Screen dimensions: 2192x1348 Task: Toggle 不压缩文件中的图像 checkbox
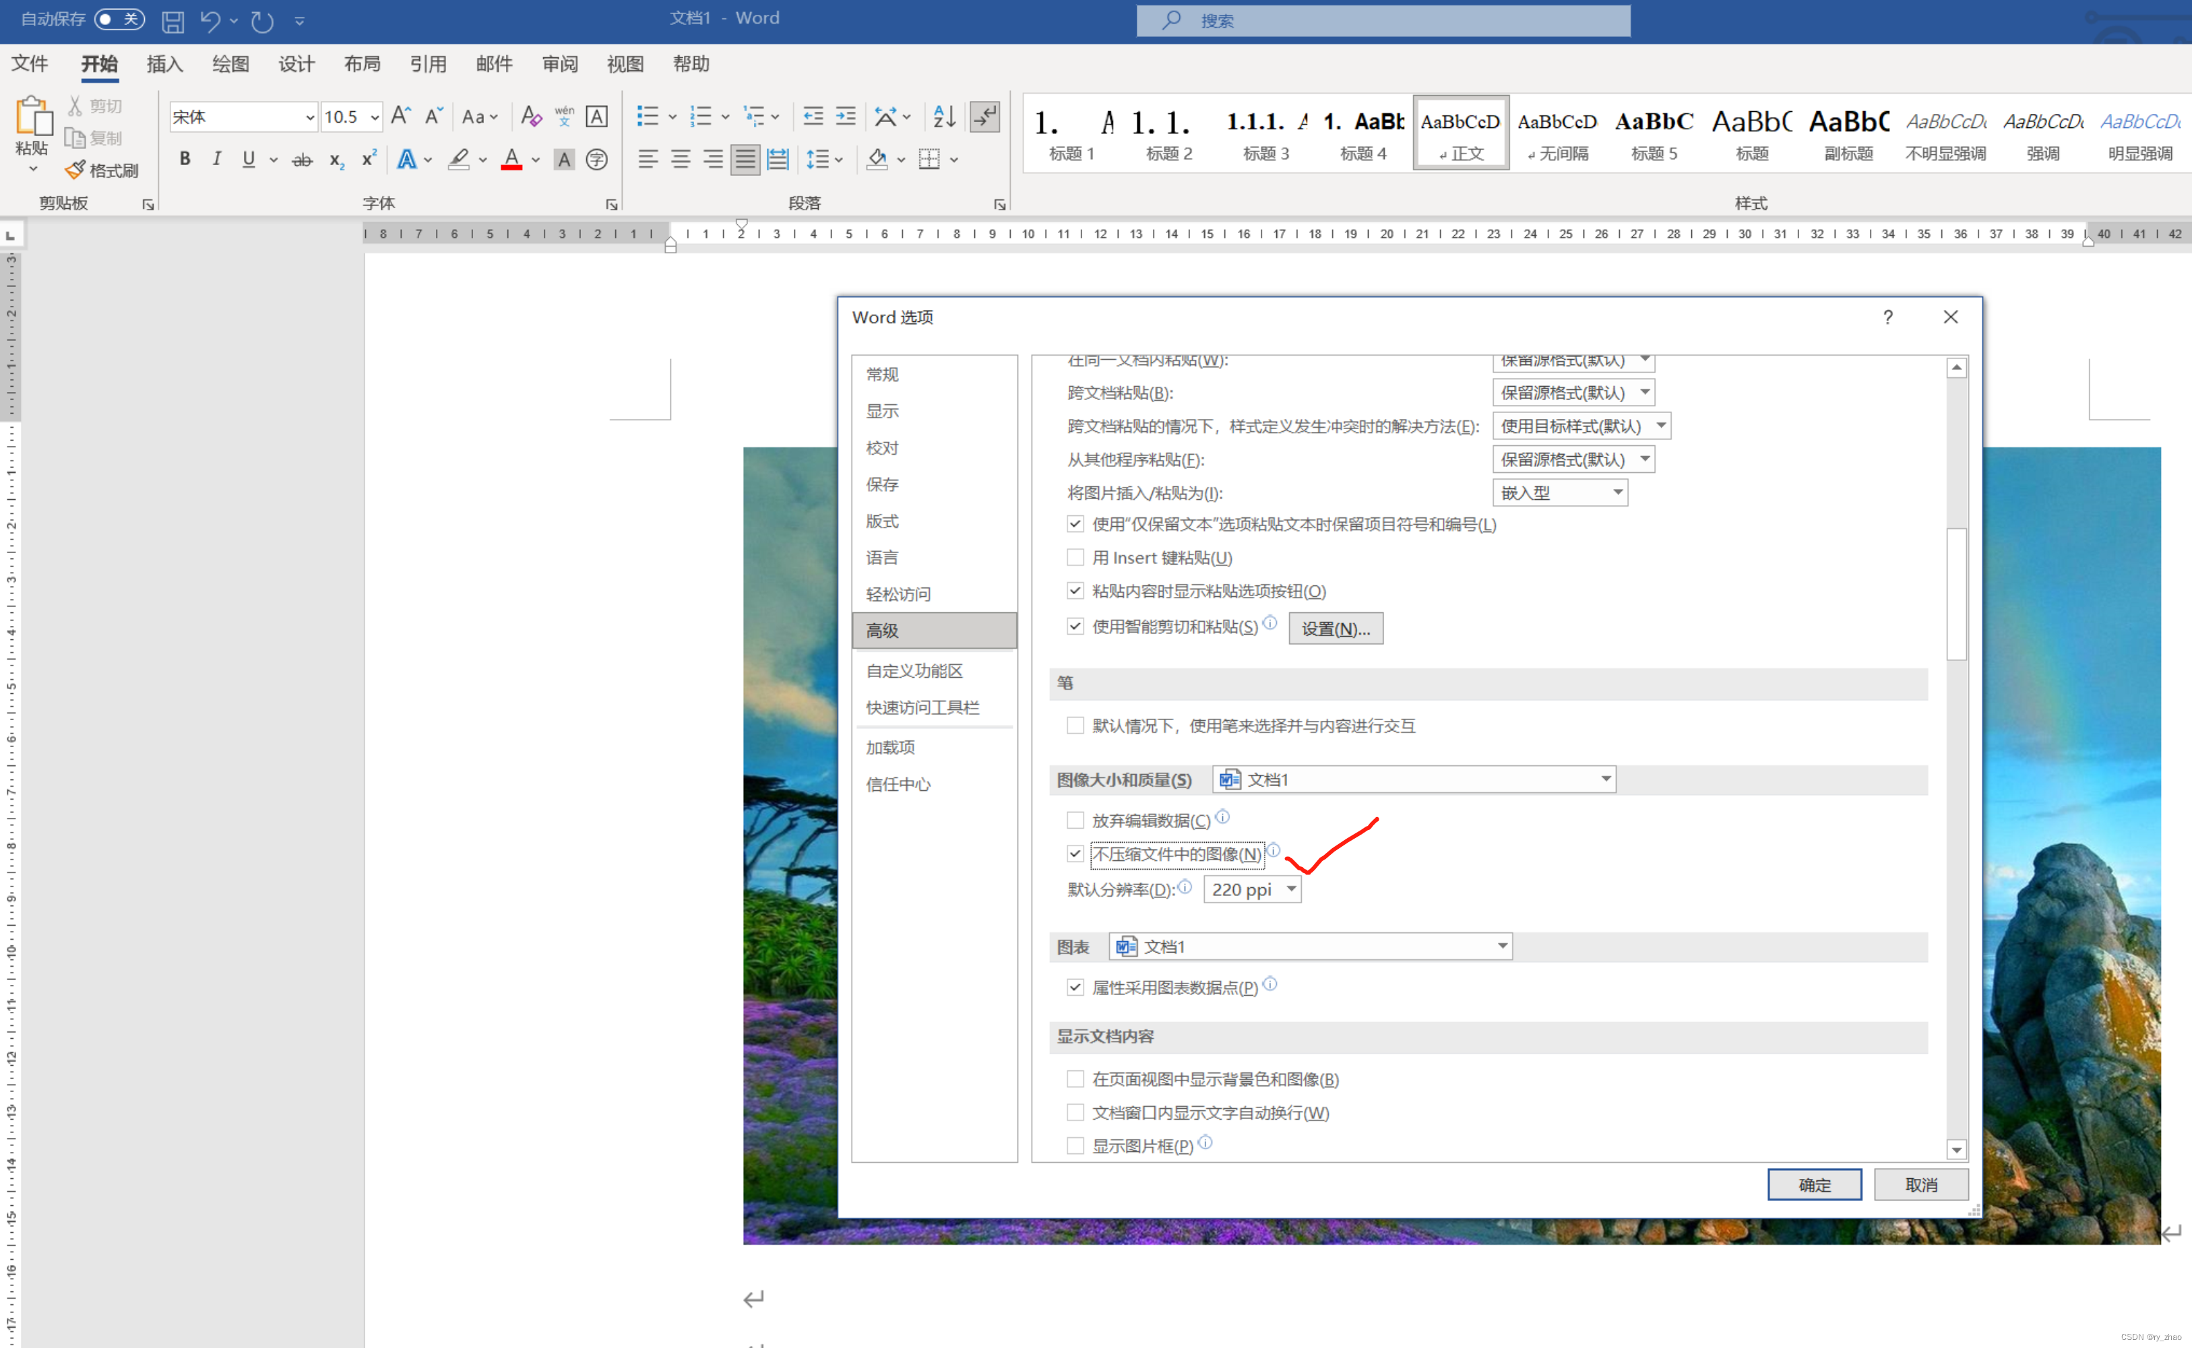pyautogui.click(x=1073, y=854)
